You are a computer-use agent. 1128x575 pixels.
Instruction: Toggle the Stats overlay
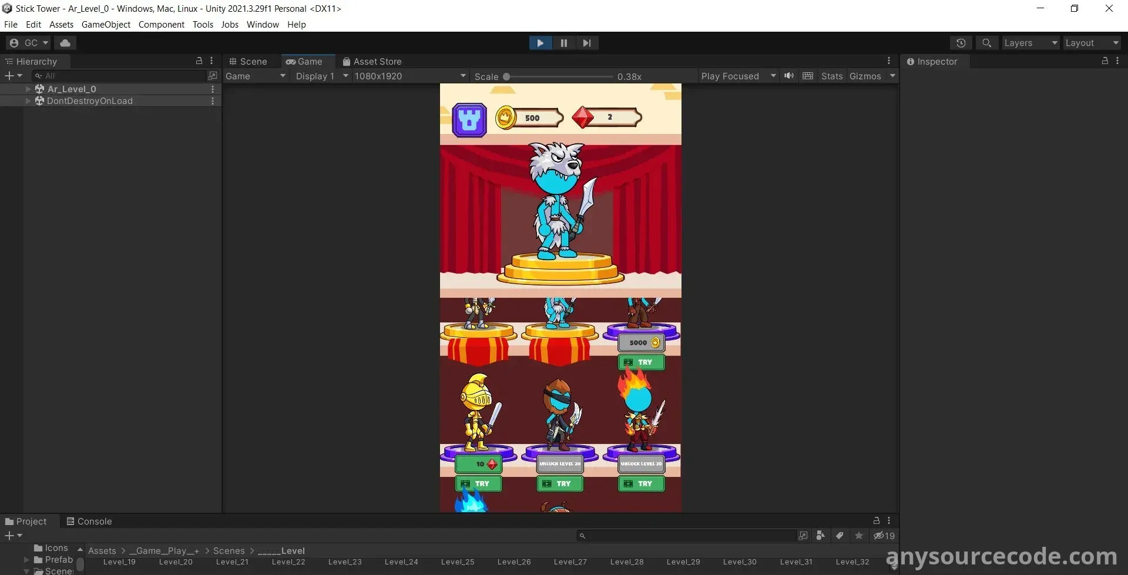point(831,76)
